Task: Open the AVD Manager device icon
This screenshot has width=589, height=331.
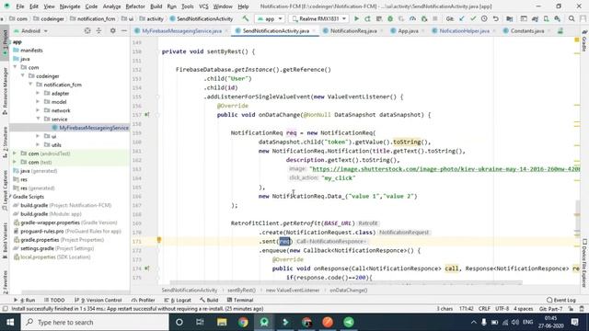Action: pos(546,18)
